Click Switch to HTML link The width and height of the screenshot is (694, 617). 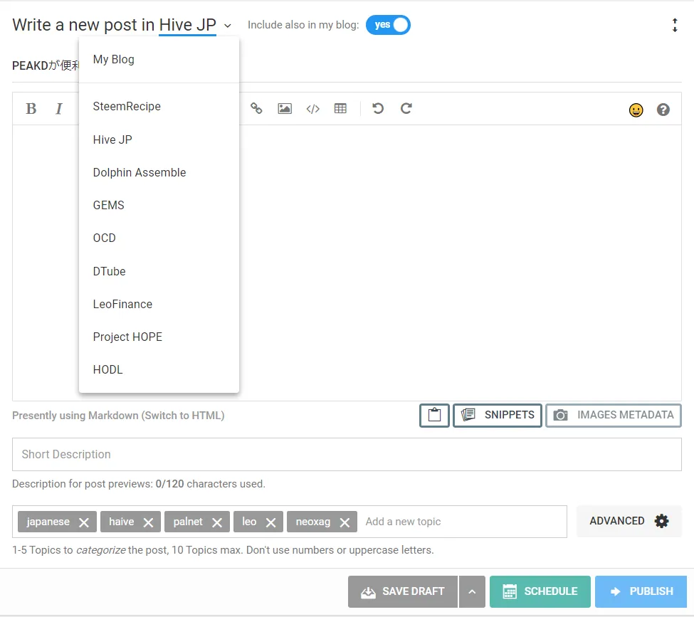coord(184,416)
